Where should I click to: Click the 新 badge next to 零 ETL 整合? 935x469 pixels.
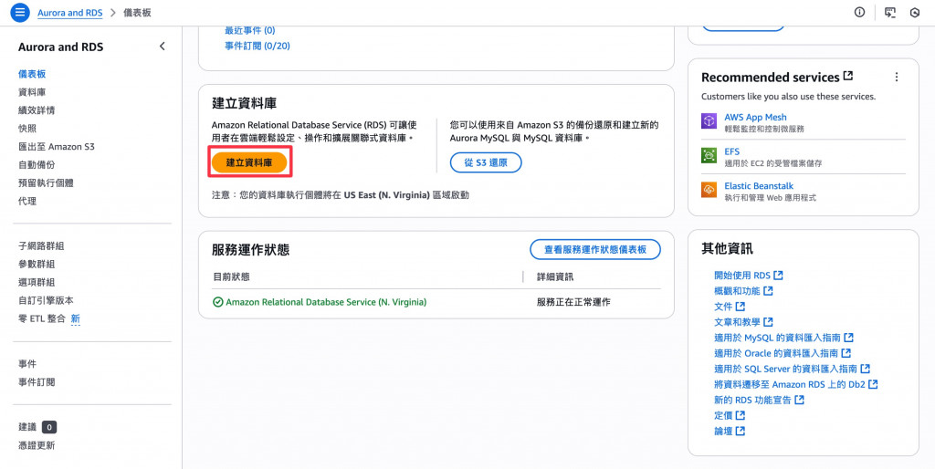[x=75, y=318]
